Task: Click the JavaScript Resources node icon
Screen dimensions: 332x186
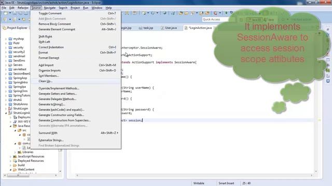Action: pyautogui.click(x=15, y=157)
